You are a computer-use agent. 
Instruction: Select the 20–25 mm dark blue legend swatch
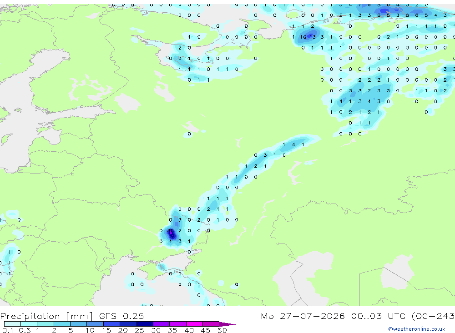128,324
